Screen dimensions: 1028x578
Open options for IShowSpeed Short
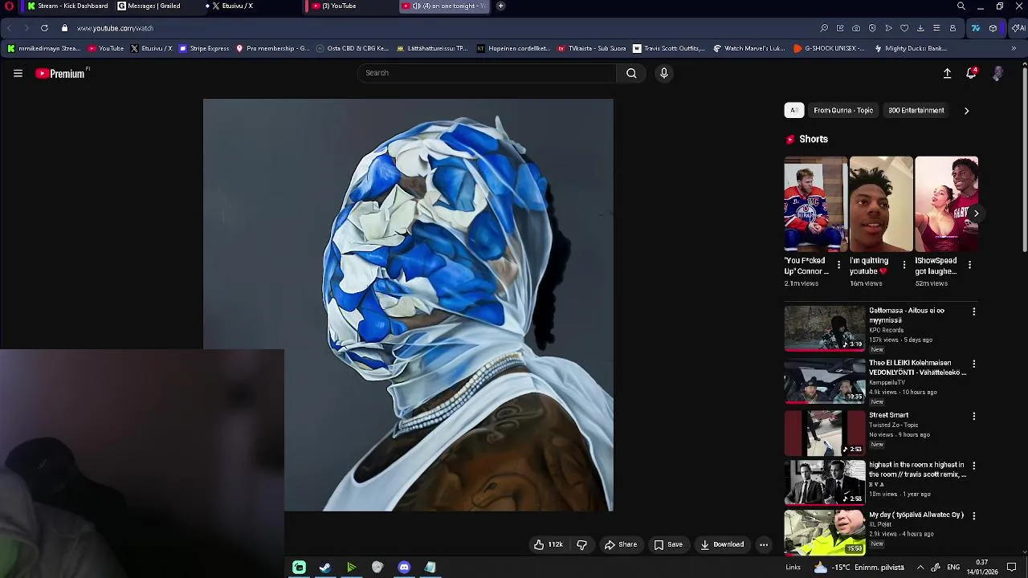click(x=969, y=265)
